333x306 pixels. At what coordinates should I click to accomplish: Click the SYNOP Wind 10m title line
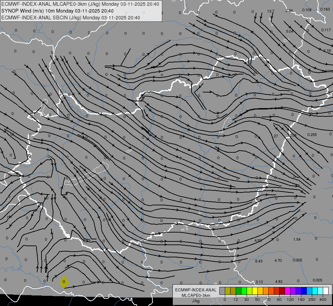pos(57,11)
